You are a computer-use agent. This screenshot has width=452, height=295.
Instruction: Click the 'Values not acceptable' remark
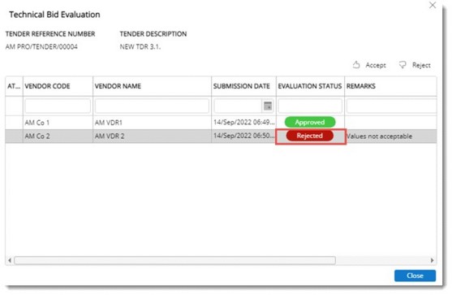click(379, 137)
